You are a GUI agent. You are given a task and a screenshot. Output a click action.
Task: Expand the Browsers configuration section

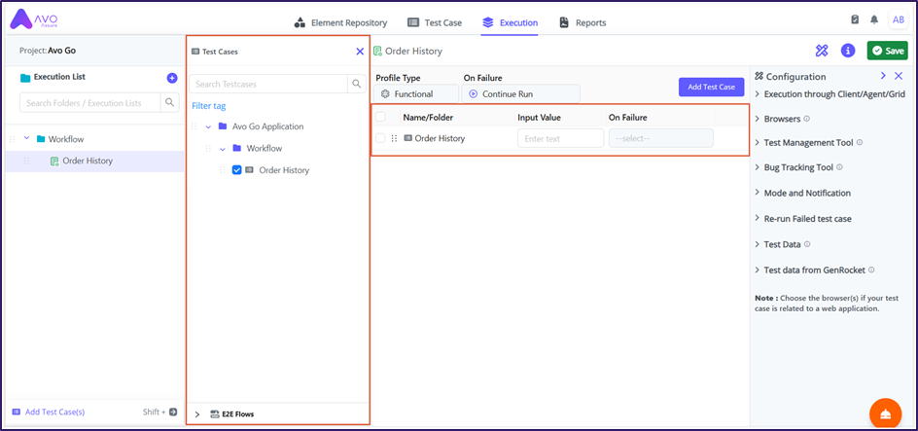tap(759, 119)
